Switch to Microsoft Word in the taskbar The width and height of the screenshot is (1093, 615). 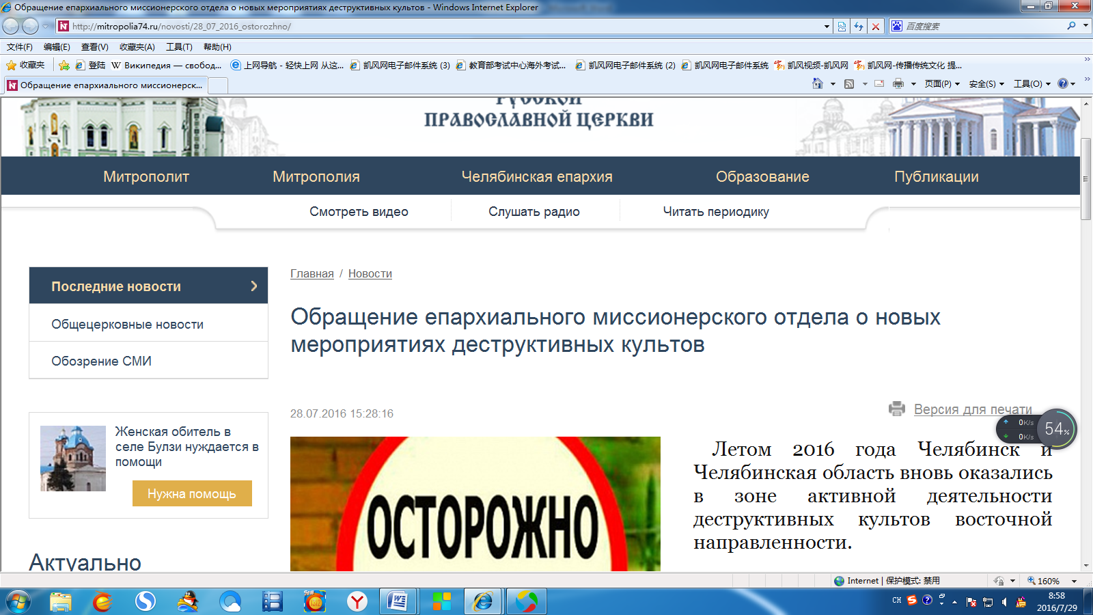click(398, 602)
